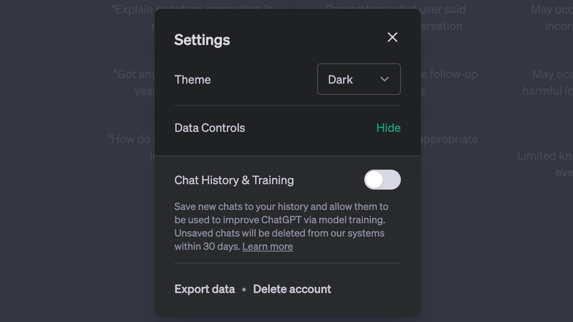Click Export data text link
This screenshot has width=573, height=322.
205,288
